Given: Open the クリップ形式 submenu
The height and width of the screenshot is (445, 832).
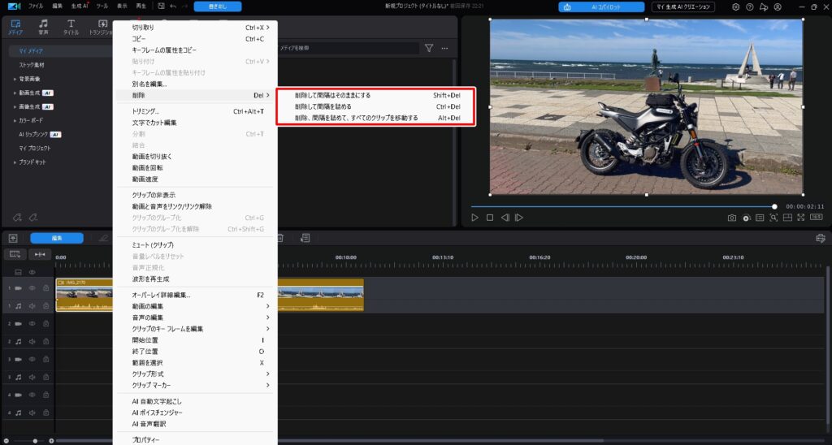Looking at the screenshot, I should (x=195, y=374).
